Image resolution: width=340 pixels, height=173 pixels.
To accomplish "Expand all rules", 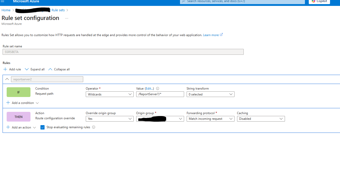I will [35, 69].
